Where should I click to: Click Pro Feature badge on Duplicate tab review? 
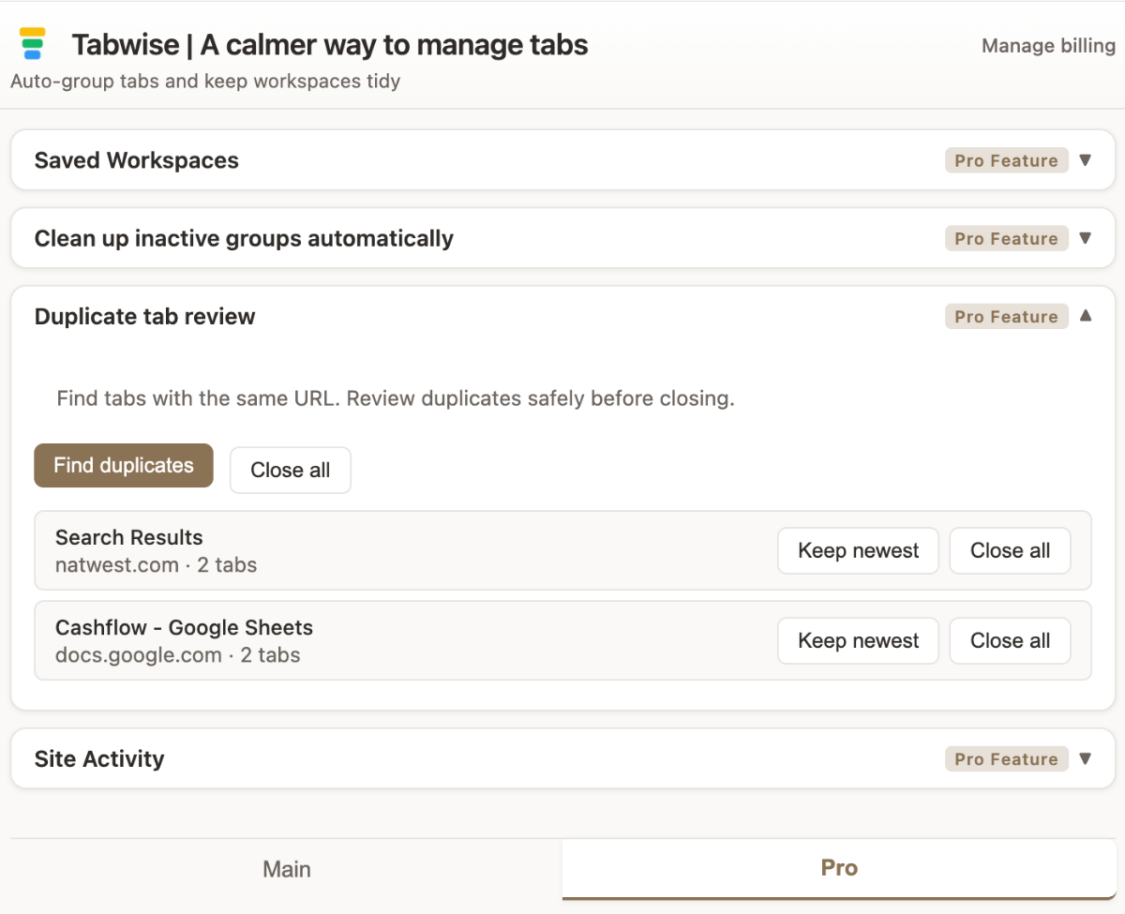(1006, 317)
